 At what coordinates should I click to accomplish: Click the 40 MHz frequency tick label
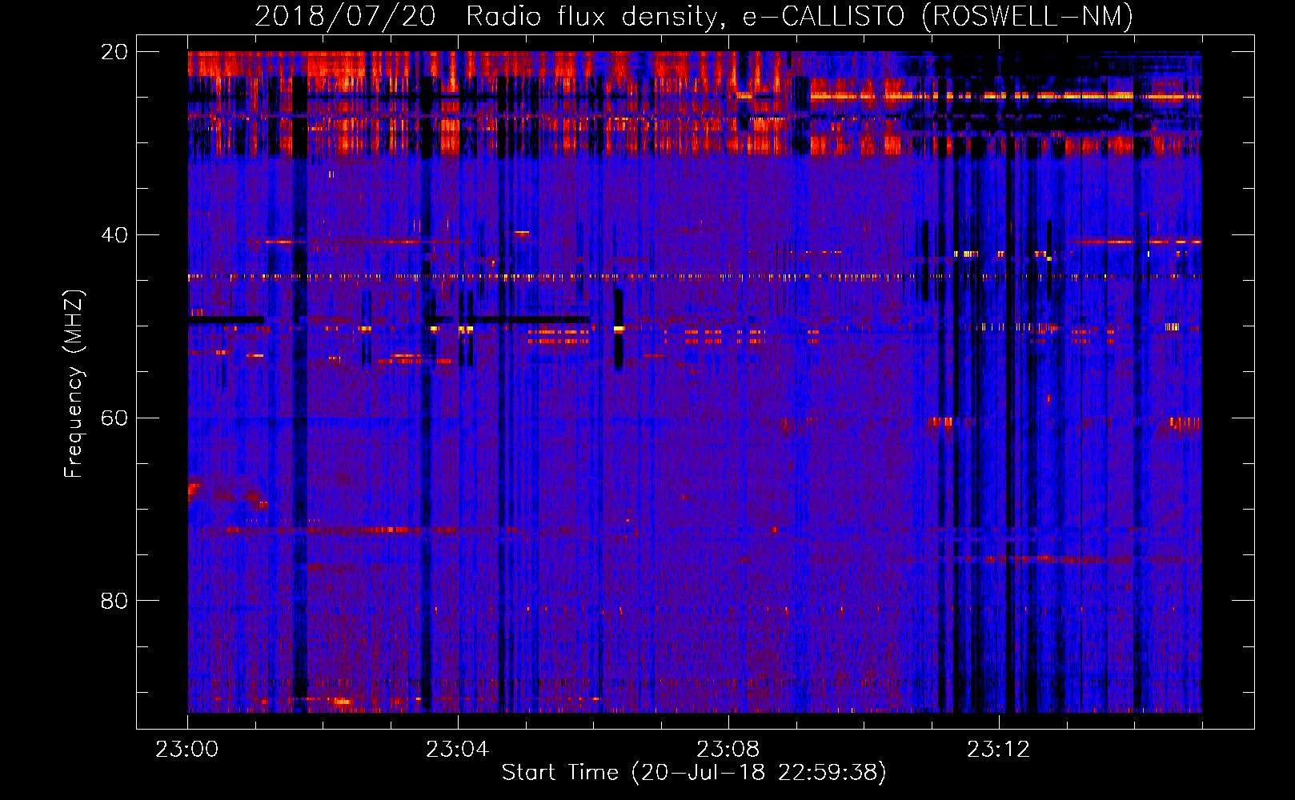(114, 235)
